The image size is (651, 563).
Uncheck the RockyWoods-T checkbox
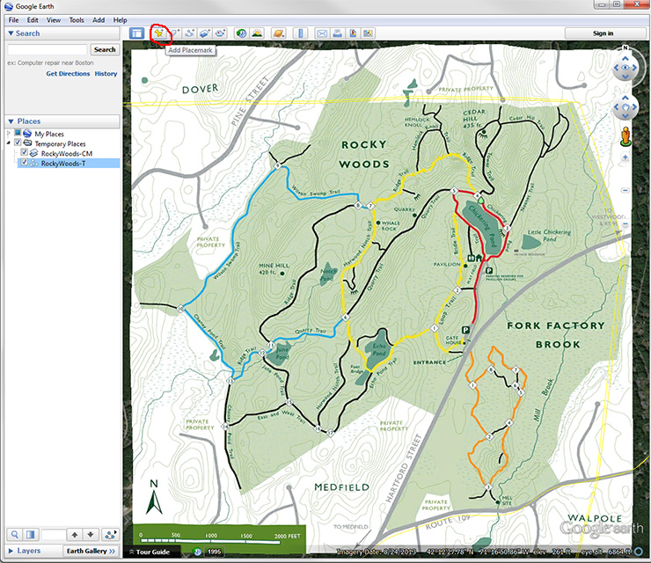(25, 163)
